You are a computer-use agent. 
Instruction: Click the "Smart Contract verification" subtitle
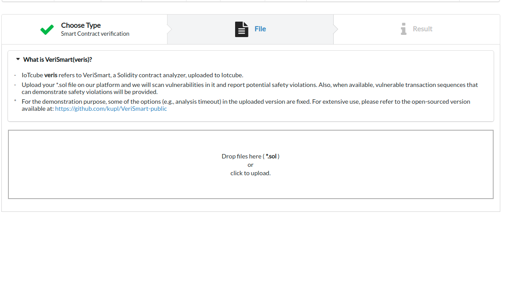pyautogui.click(x=95, y=34)
